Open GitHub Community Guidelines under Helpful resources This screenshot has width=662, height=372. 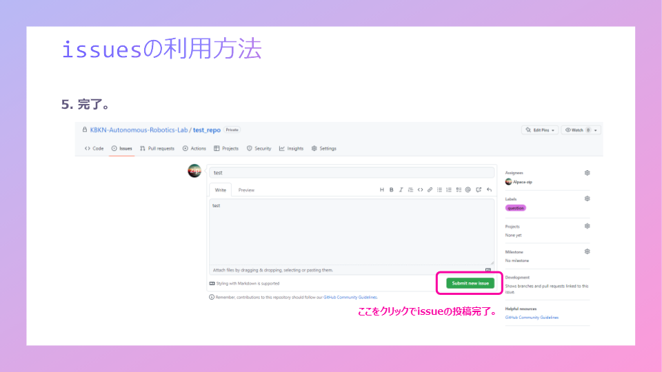click(532, 318)
